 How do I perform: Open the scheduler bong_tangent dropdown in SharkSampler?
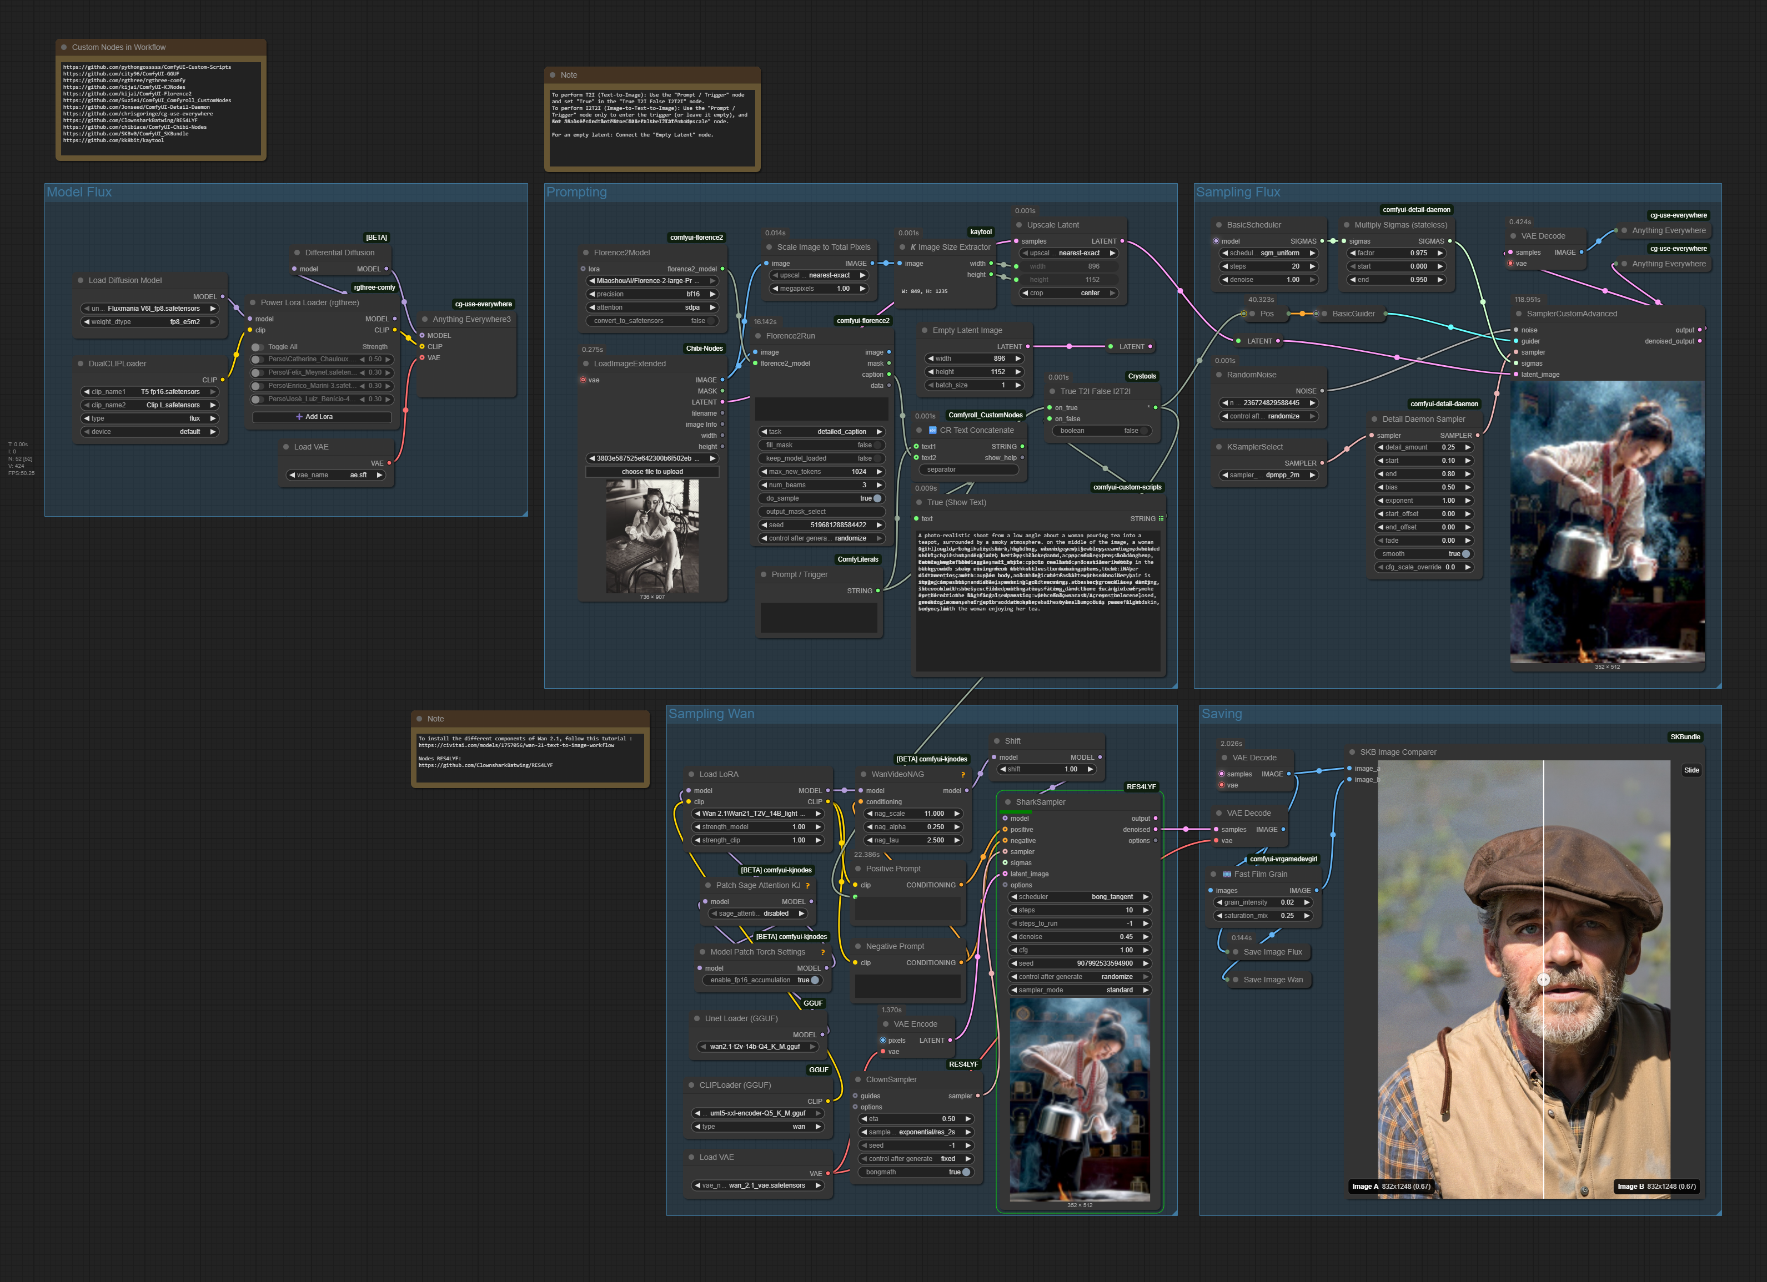tap(1080, 897)
